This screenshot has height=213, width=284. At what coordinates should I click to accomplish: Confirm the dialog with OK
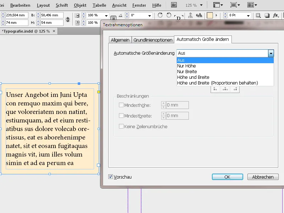[x=228, y=177]
